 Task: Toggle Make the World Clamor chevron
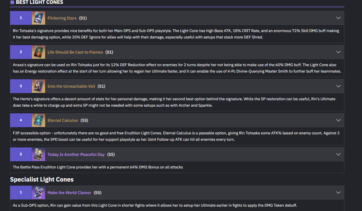pos(338,193)
